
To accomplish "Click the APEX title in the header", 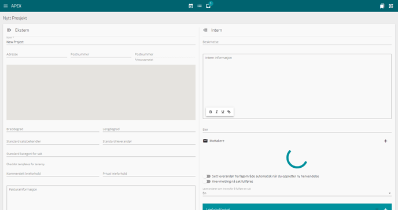I will (x=16, y=6).
